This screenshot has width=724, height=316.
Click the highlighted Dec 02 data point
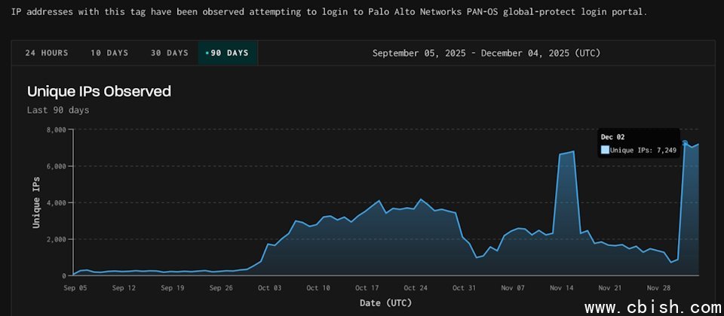[685, 143]
